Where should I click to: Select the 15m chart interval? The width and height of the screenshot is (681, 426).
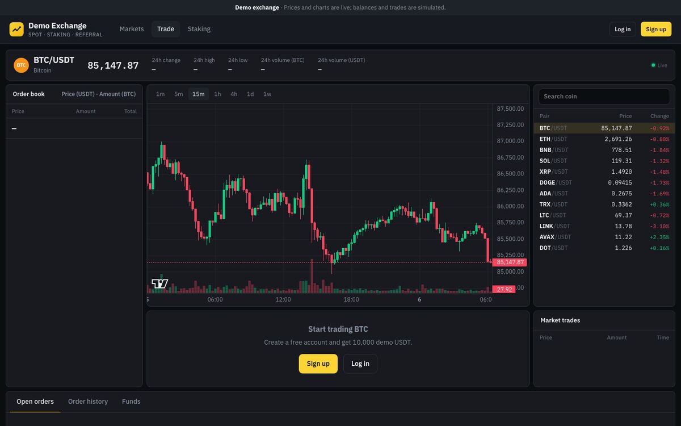point(199,94)
